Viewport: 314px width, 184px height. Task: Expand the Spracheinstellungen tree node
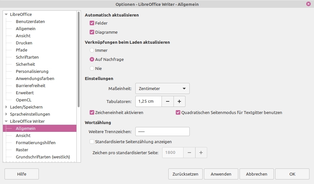point(6,114)
